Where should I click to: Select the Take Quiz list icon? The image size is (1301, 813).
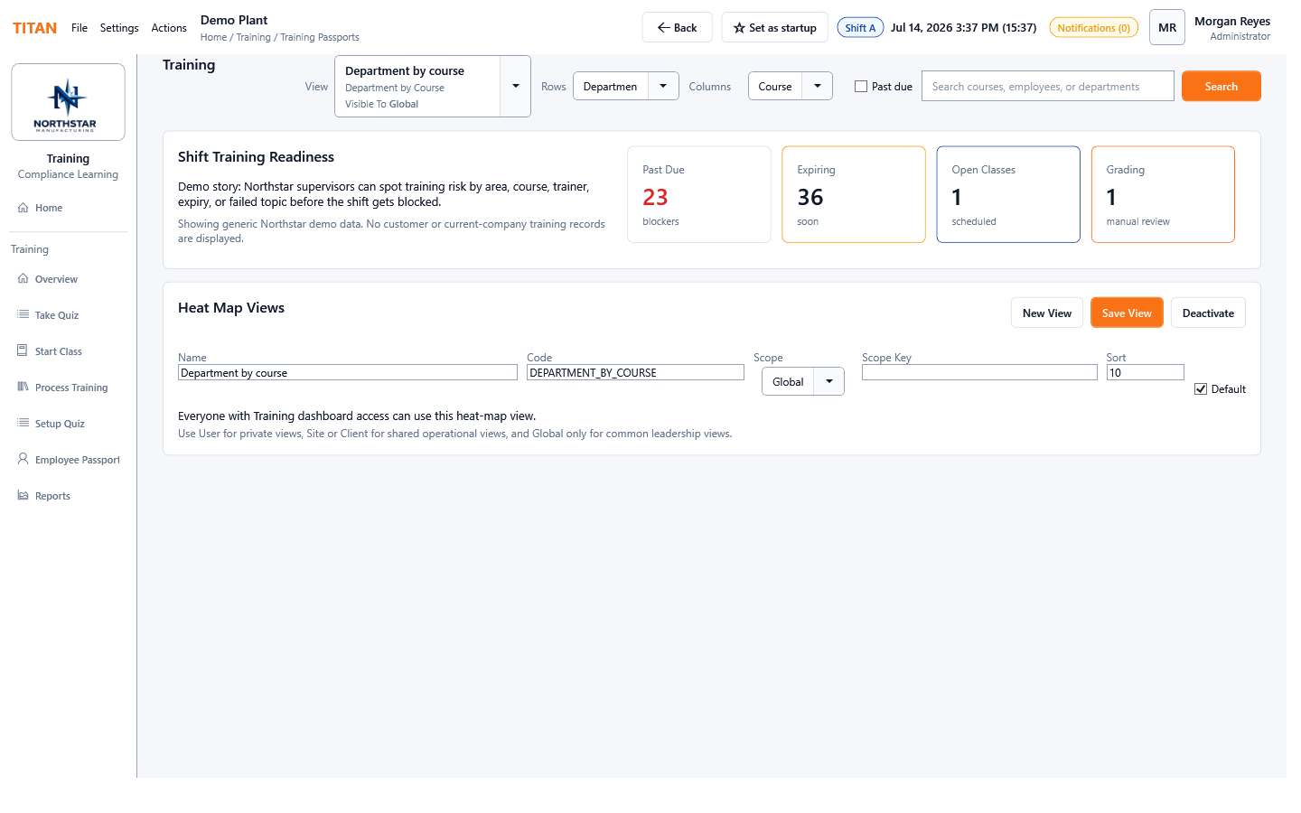23,314
